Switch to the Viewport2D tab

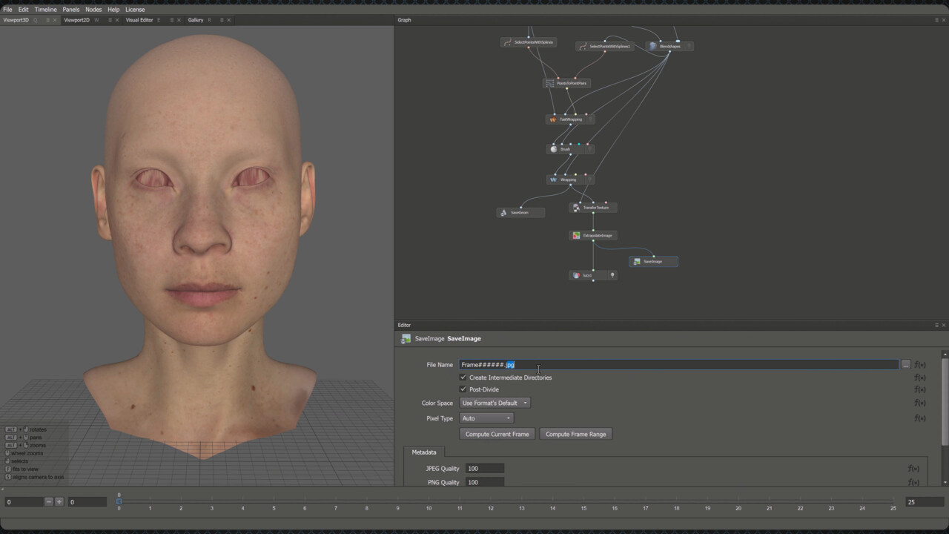[77, 20]
